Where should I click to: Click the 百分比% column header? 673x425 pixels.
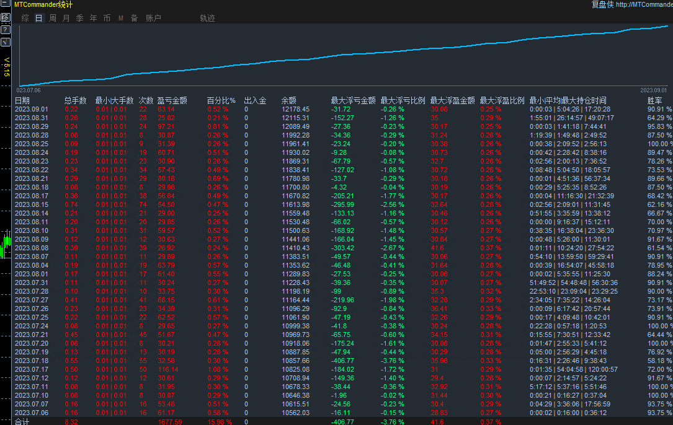221,100
